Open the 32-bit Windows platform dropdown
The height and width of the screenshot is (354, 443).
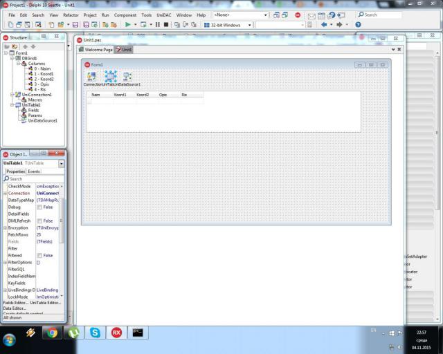[x=249, y=25]
